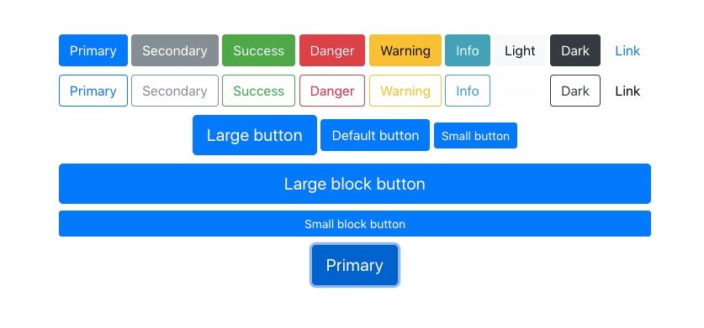Click the outlined Danger button
This screenshot has width=704, height=328.
point(332,91)
